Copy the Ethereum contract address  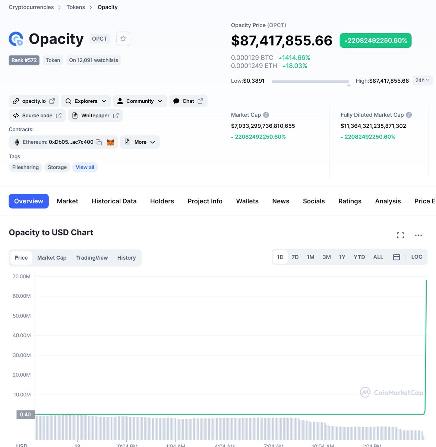99,142
